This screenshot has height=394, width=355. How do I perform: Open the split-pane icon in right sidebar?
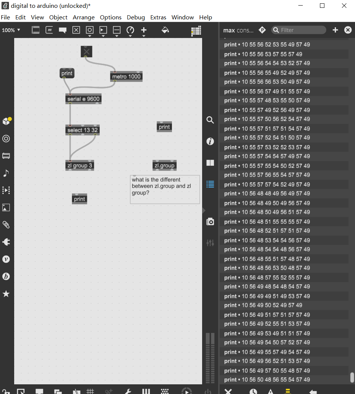click(210, 163)
